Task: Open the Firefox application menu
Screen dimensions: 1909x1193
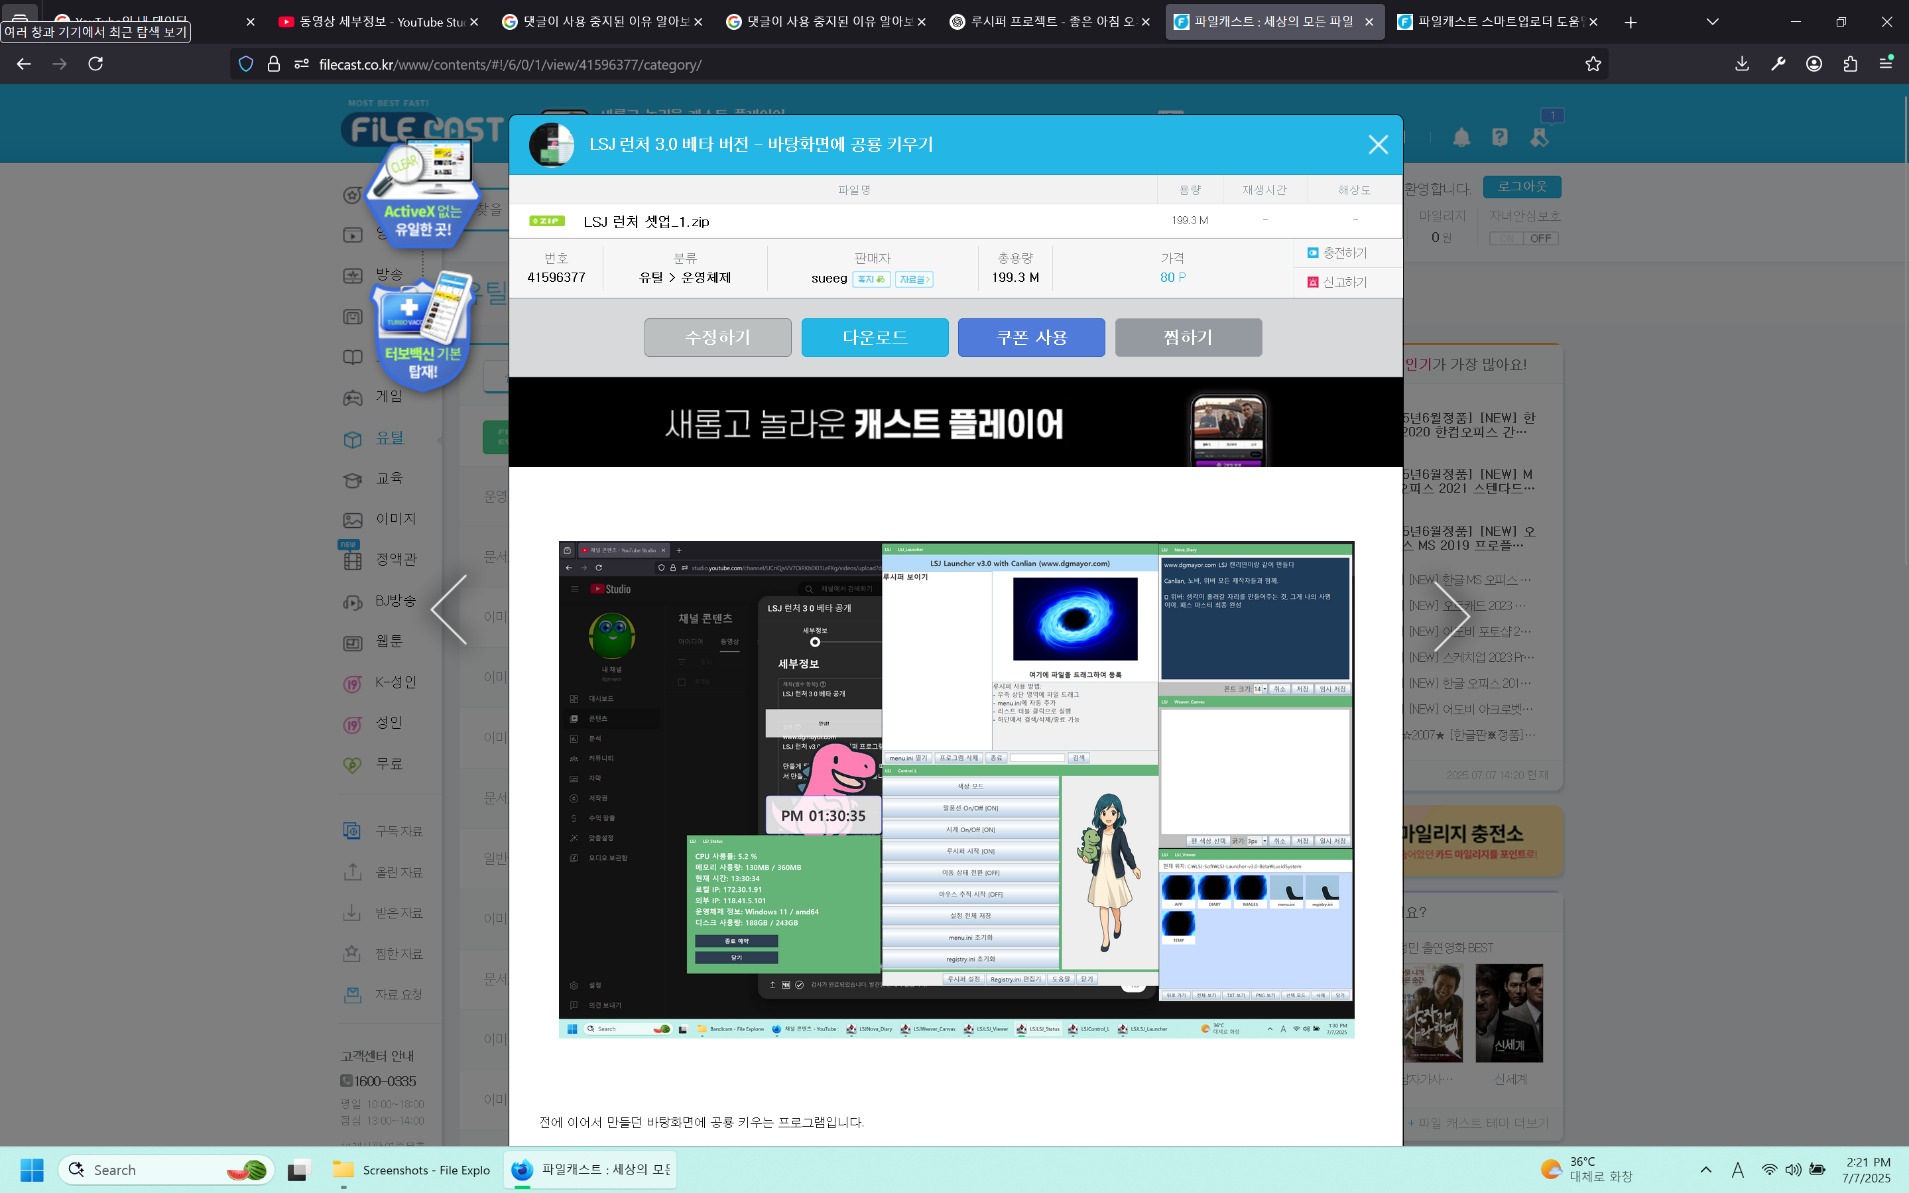Action: coord(1886,64)
